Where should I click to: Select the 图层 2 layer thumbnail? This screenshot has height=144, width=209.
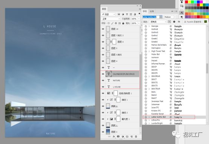click(x=108, y=106)
